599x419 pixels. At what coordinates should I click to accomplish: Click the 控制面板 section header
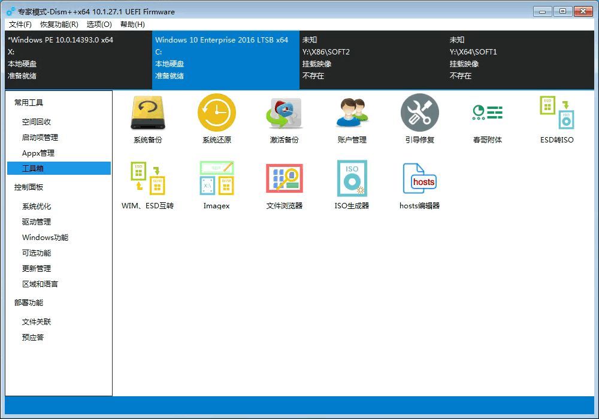(x=29, y=187)
